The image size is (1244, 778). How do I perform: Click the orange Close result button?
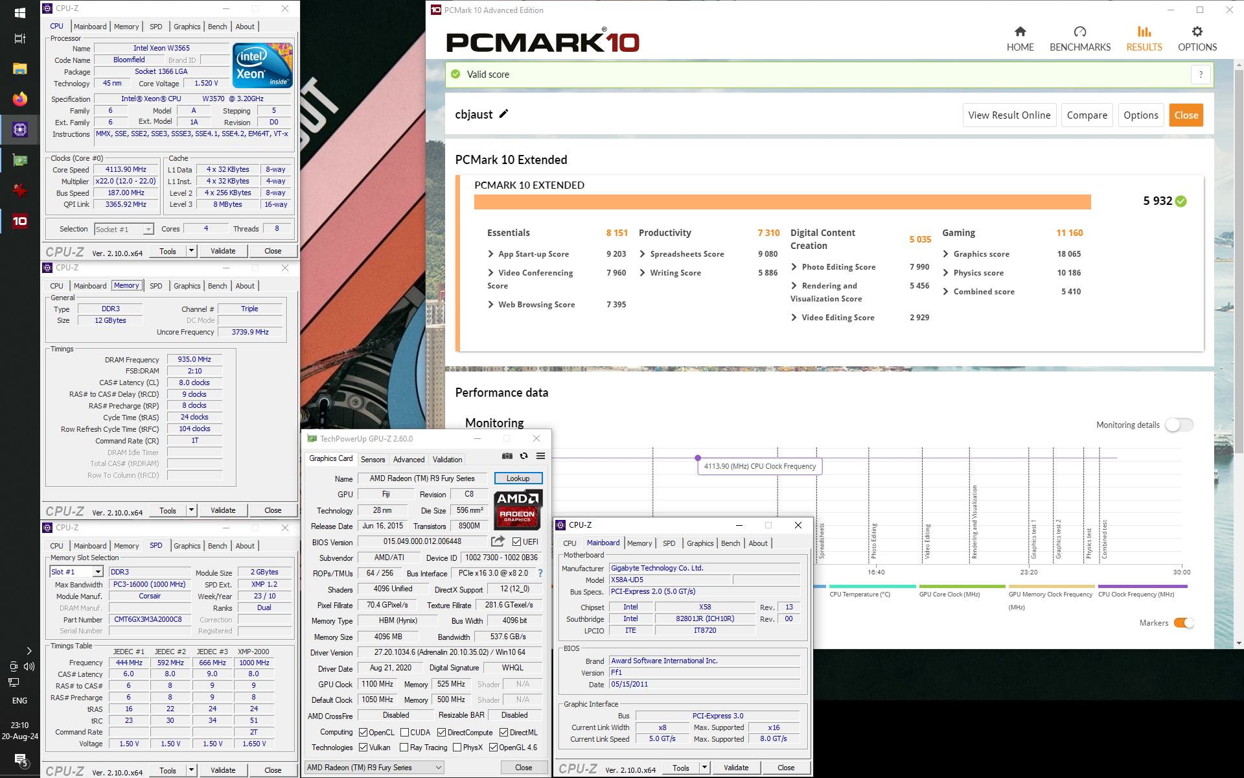1186,115
